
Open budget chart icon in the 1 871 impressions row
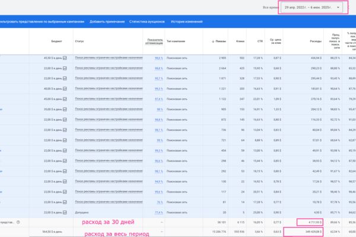(x=65, y=78)
